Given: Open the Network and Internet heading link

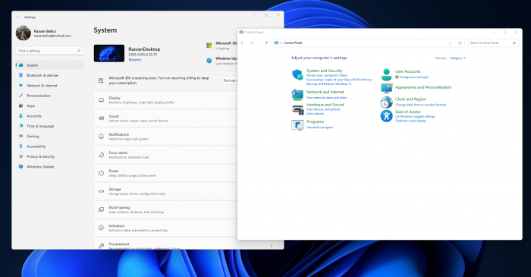Looking at the screenshot, I should click(325, 92).
